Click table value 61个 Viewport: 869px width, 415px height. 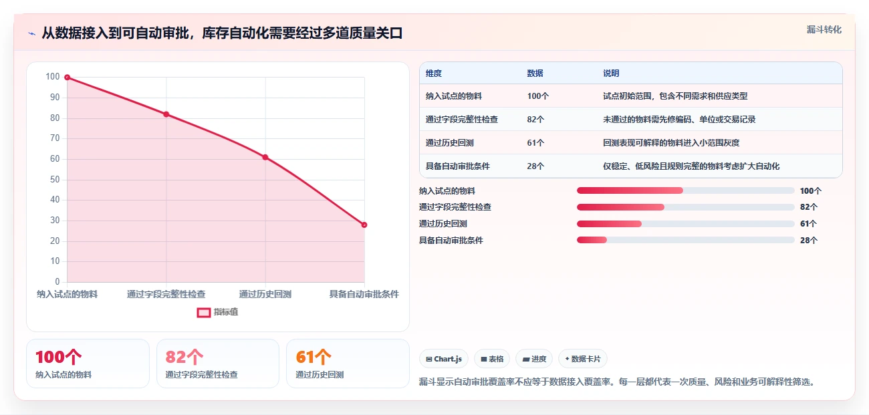click(x=536, y=143)
